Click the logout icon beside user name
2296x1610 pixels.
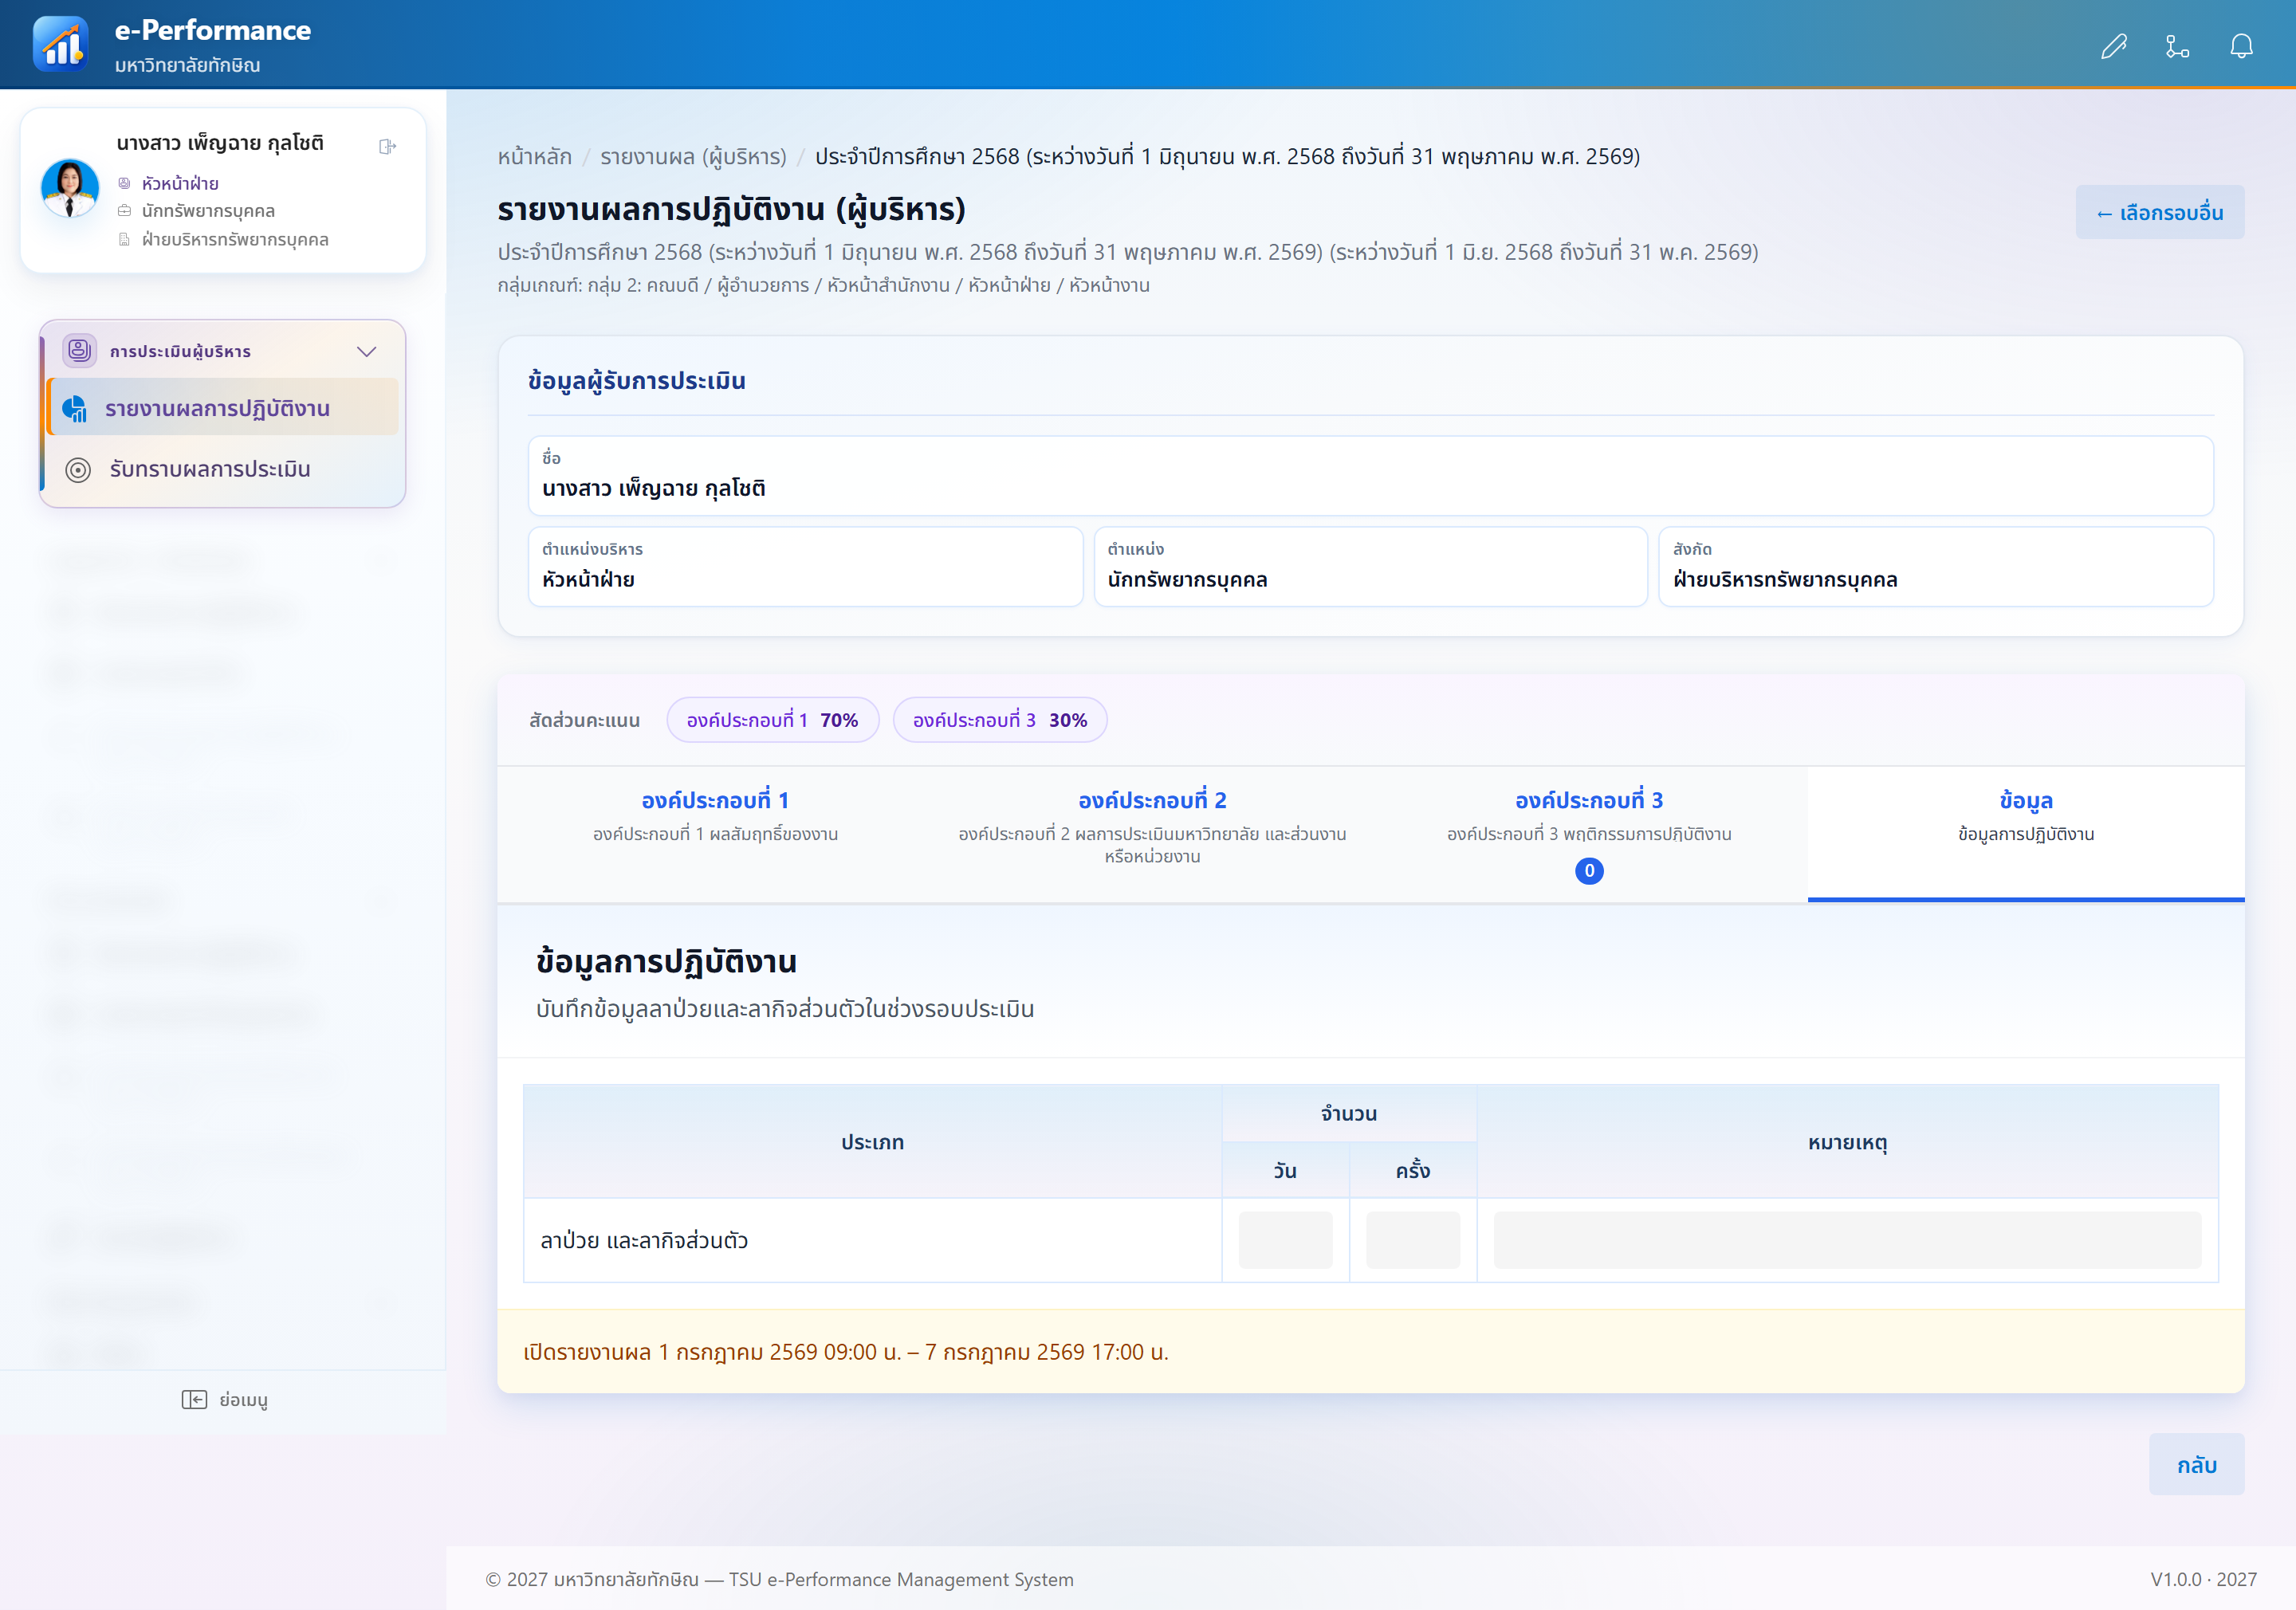[388, 147]
